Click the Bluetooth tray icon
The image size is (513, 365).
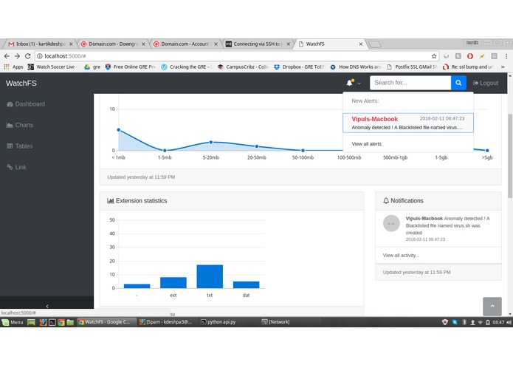(464, 322)
